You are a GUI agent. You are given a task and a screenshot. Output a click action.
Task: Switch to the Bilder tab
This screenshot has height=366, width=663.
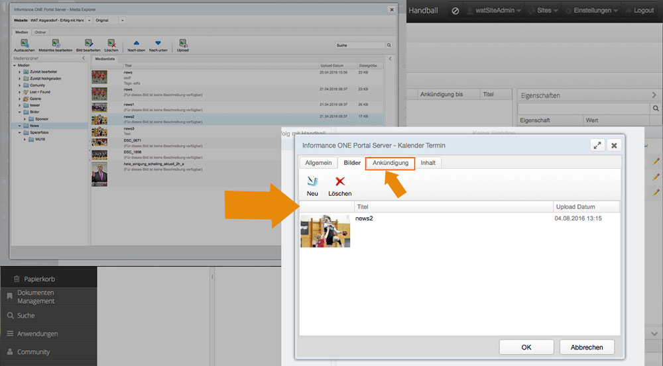352,163
